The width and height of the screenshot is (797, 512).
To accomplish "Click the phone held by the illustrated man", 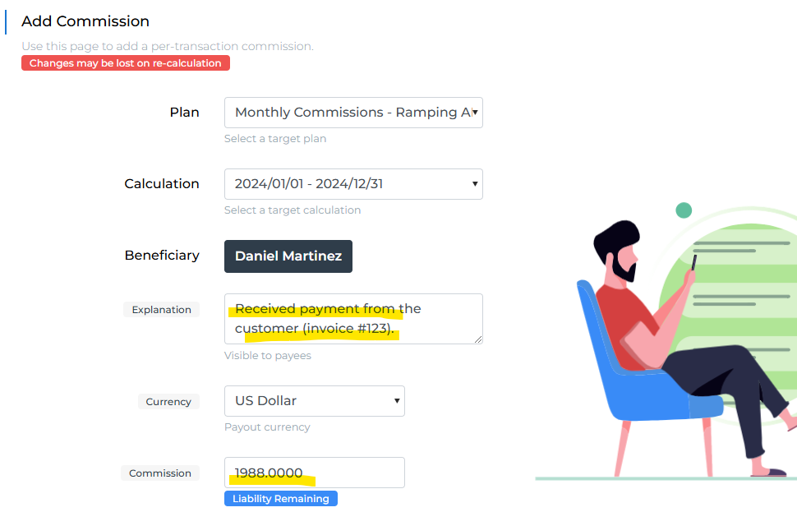I will [693, 263].
